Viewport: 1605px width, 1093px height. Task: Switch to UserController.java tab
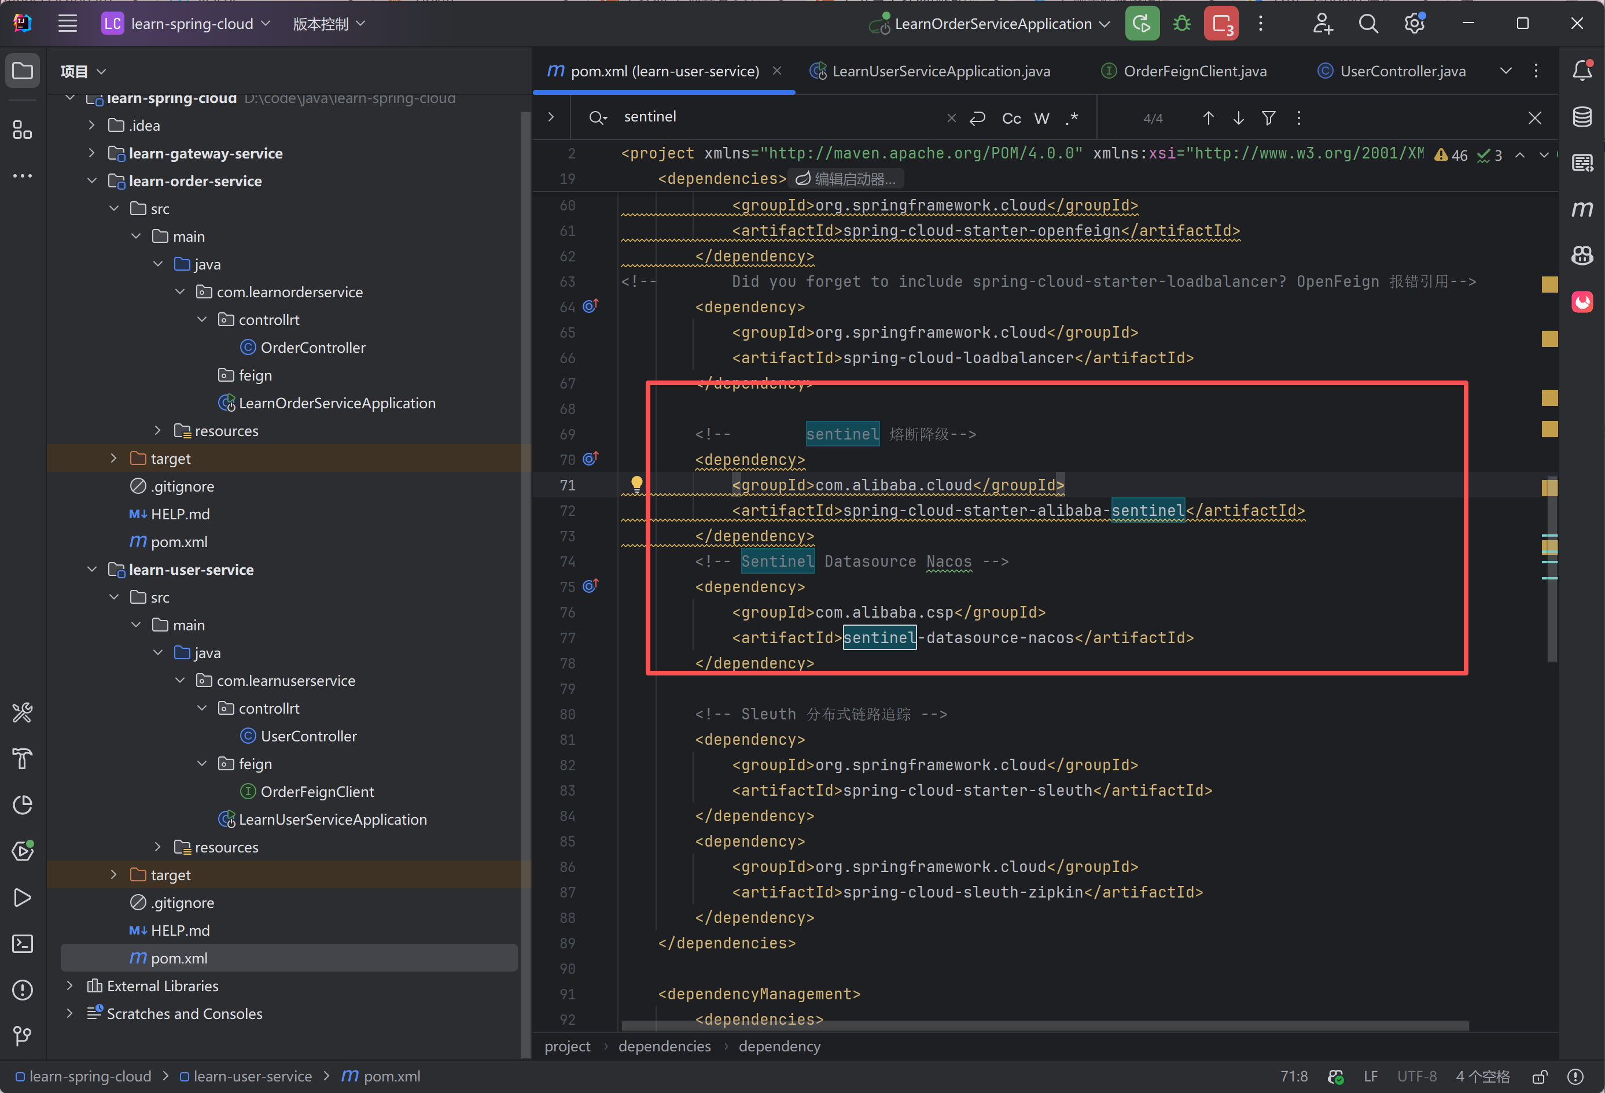[x=1392, y=71]
